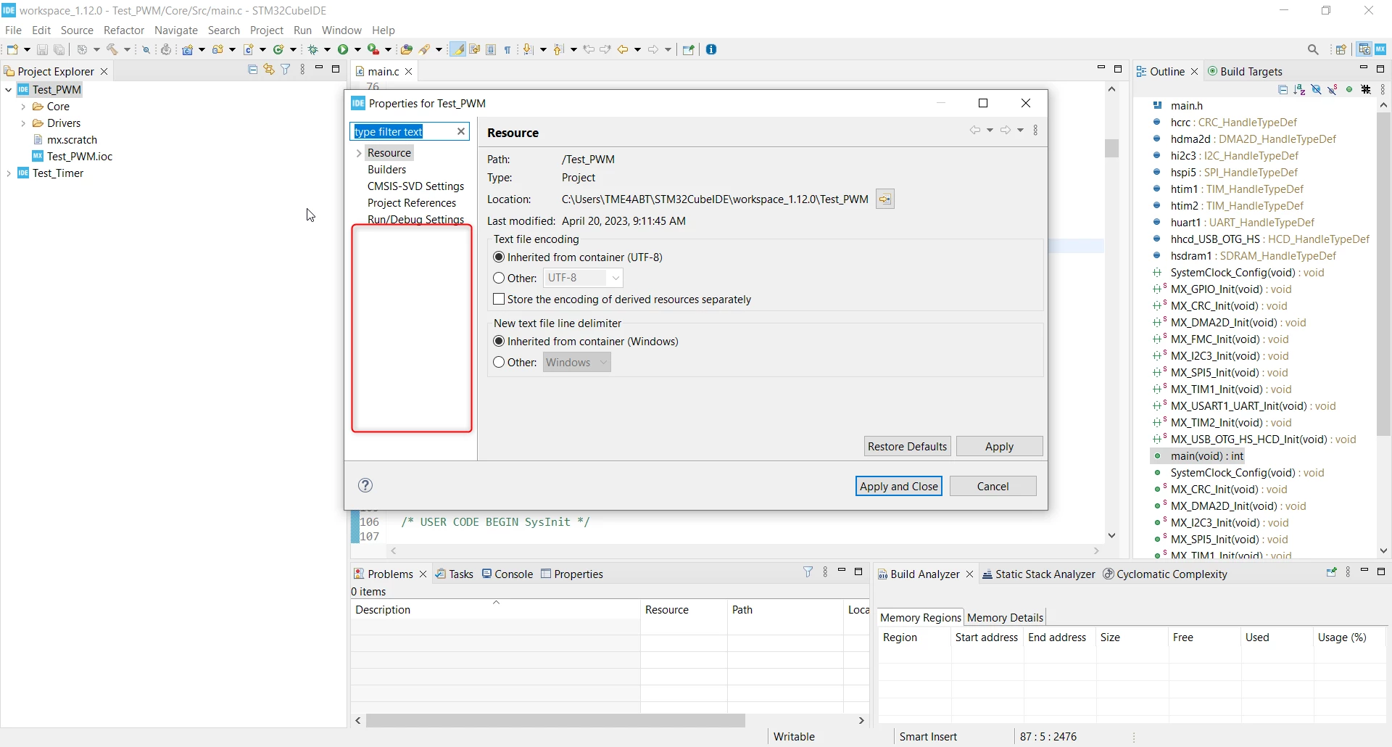Select Other line delimiter radio button

click(499, 362)
